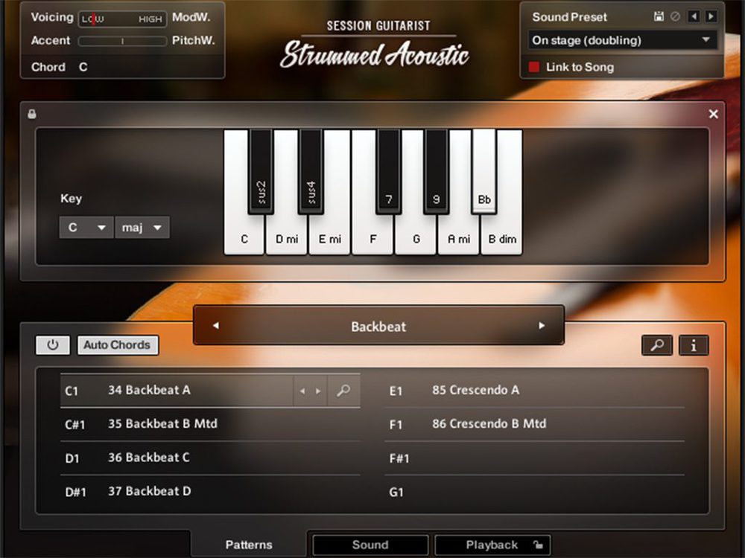
Task: Select previous pattern in C1 slot
Action: pos(302,391)
